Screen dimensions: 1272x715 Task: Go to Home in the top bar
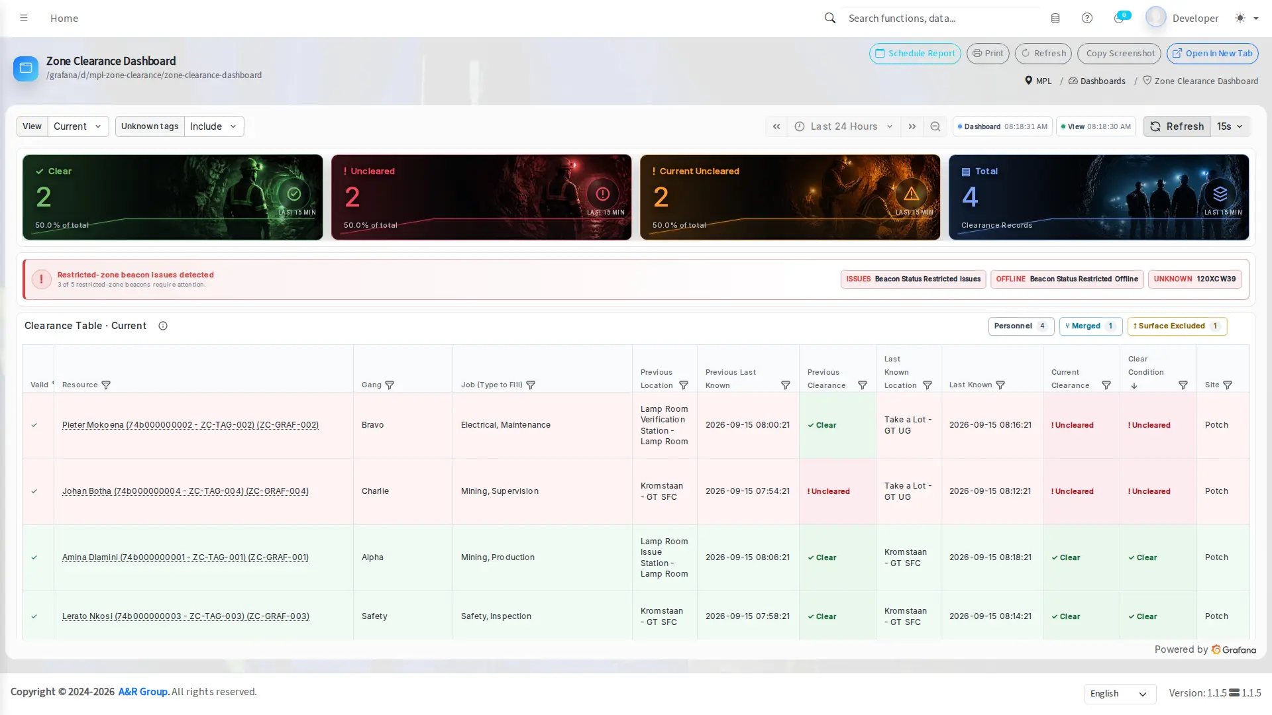[x=64, y=18]
